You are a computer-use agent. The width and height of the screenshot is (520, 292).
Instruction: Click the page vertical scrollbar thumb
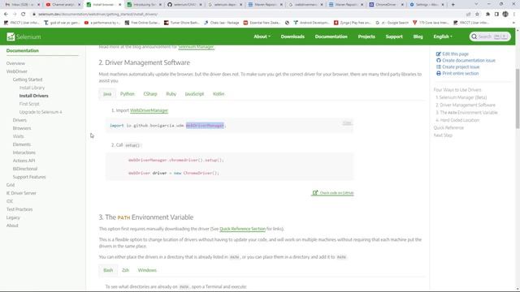(x=518, y=98)
